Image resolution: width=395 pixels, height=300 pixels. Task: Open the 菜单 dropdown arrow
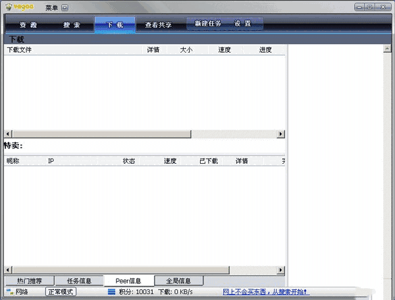coord(65,8)
